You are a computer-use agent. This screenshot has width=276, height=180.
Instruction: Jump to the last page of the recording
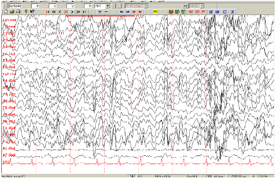(x=85, y=12)
